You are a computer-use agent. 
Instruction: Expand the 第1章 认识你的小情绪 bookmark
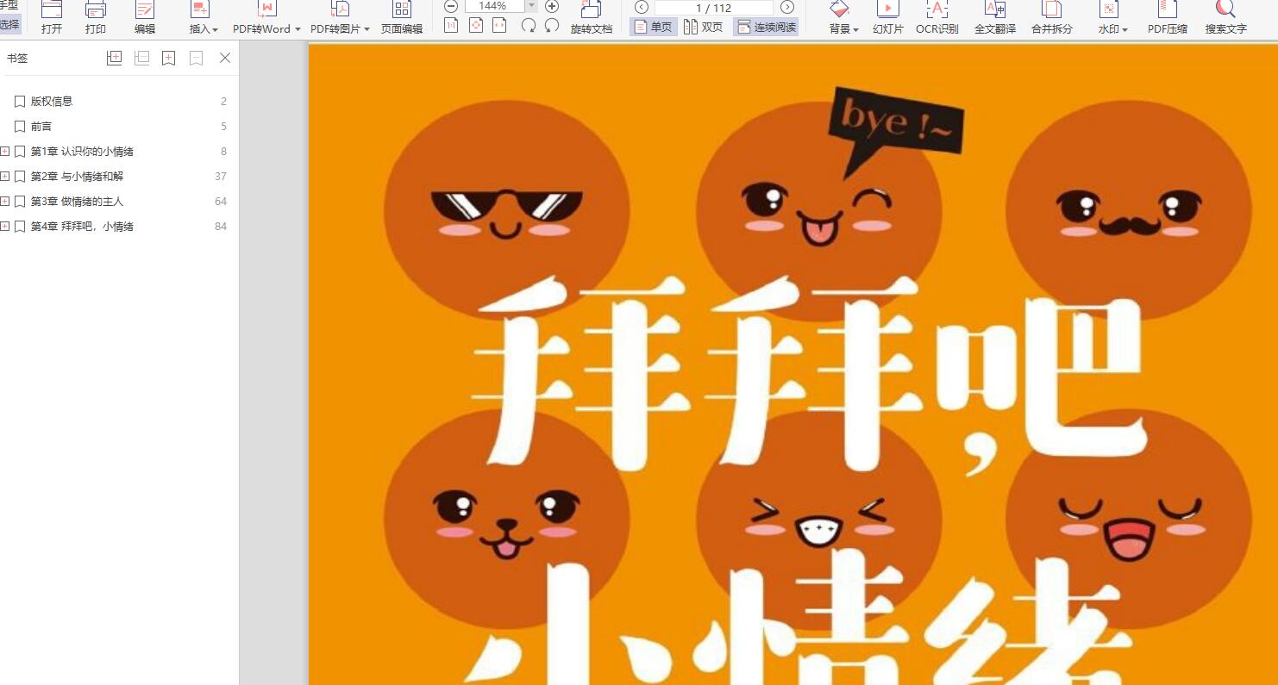click(x=5, y=152)
